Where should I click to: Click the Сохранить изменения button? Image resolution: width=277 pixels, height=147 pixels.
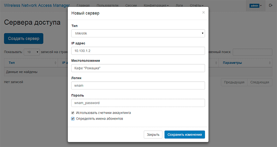185,135
